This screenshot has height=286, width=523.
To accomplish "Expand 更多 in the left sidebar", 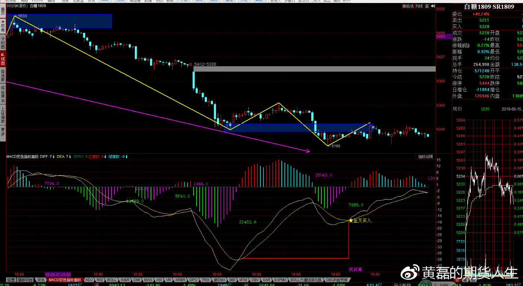I will point(3,133).
